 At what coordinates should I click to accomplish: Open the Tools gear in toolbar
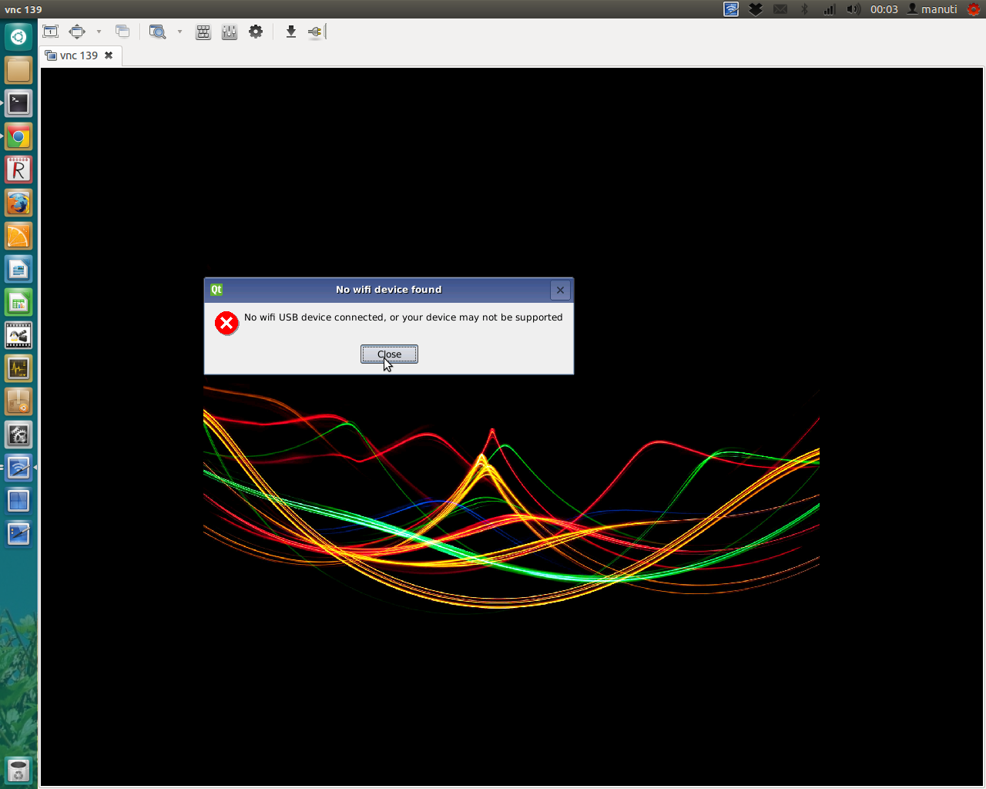(x=256, y=32)
